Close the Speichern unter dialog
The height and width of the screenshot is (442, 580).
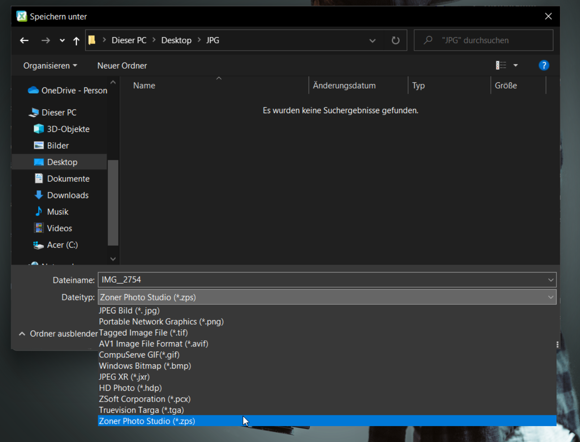click(548, 16)
